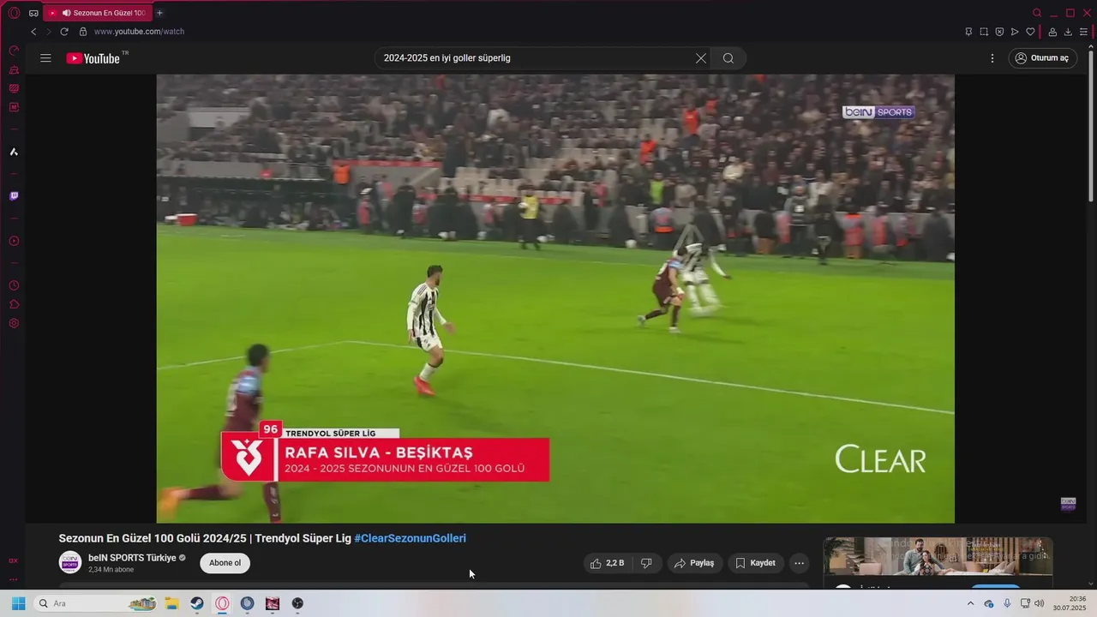Image resolution: width=1097 pixels, height=617 pixels.
Task: Open sidebar Settings gear icon
Action: coord(14,323)
